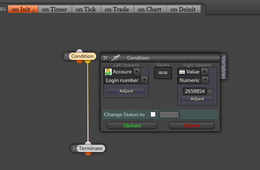This screenshot has height=170, width=260.
Task: Click the yellow output connector under Condition
Action: (x=88, y=62)
